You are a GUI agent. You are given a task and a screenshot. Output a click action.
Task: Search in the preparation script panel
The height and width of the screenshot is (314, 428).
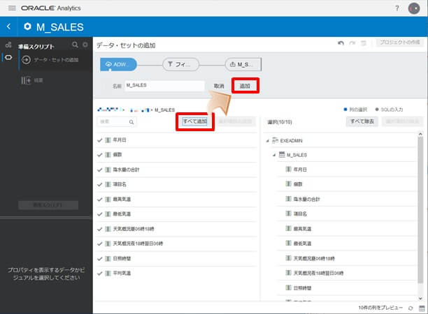pos(75,45)
